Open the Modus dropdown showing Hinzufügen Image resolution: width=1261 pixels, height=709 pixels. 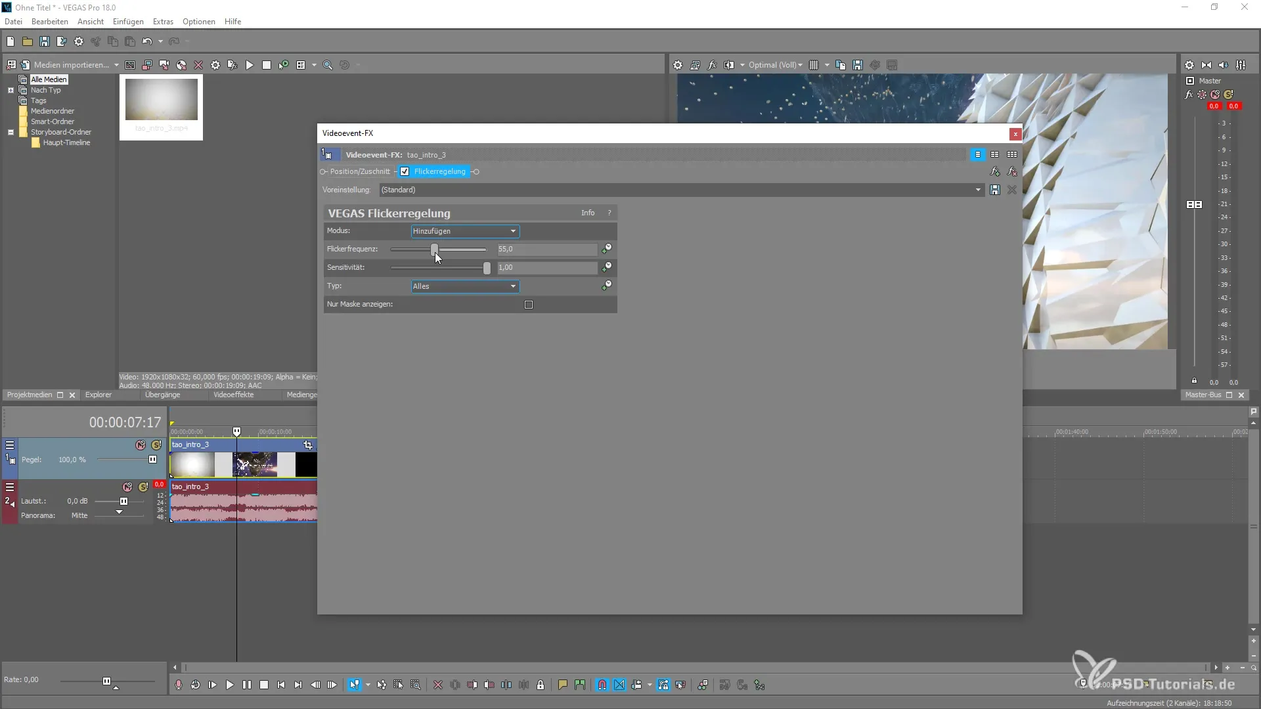tap(465, 231)
